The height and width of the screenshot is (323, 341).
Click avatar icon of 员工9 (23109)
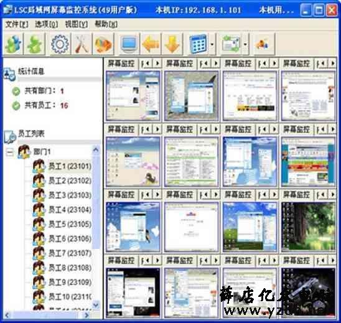coord(39,282)
